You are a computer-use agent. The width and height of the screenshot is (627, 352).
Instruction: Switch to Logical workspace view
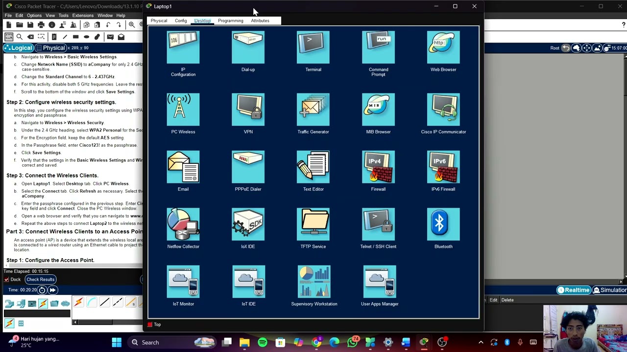[18, 48]
